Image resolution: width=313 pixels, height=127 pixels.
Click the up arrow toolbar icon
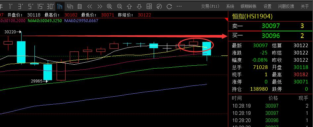click(x=130, y=7)
